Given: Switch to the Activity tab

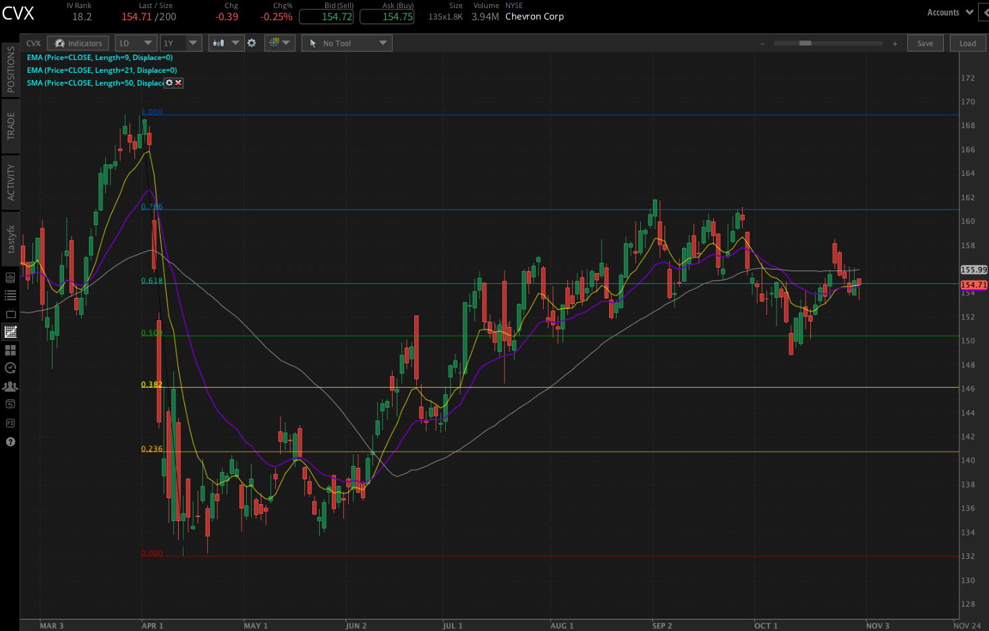Looking at the screenshot, I should pyautogui.click(x=10, y=182).
